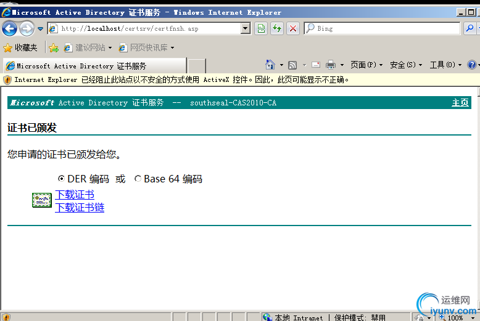The image size is (480, 321).
Task: Click the status bar shield icon
Action: 6,317
